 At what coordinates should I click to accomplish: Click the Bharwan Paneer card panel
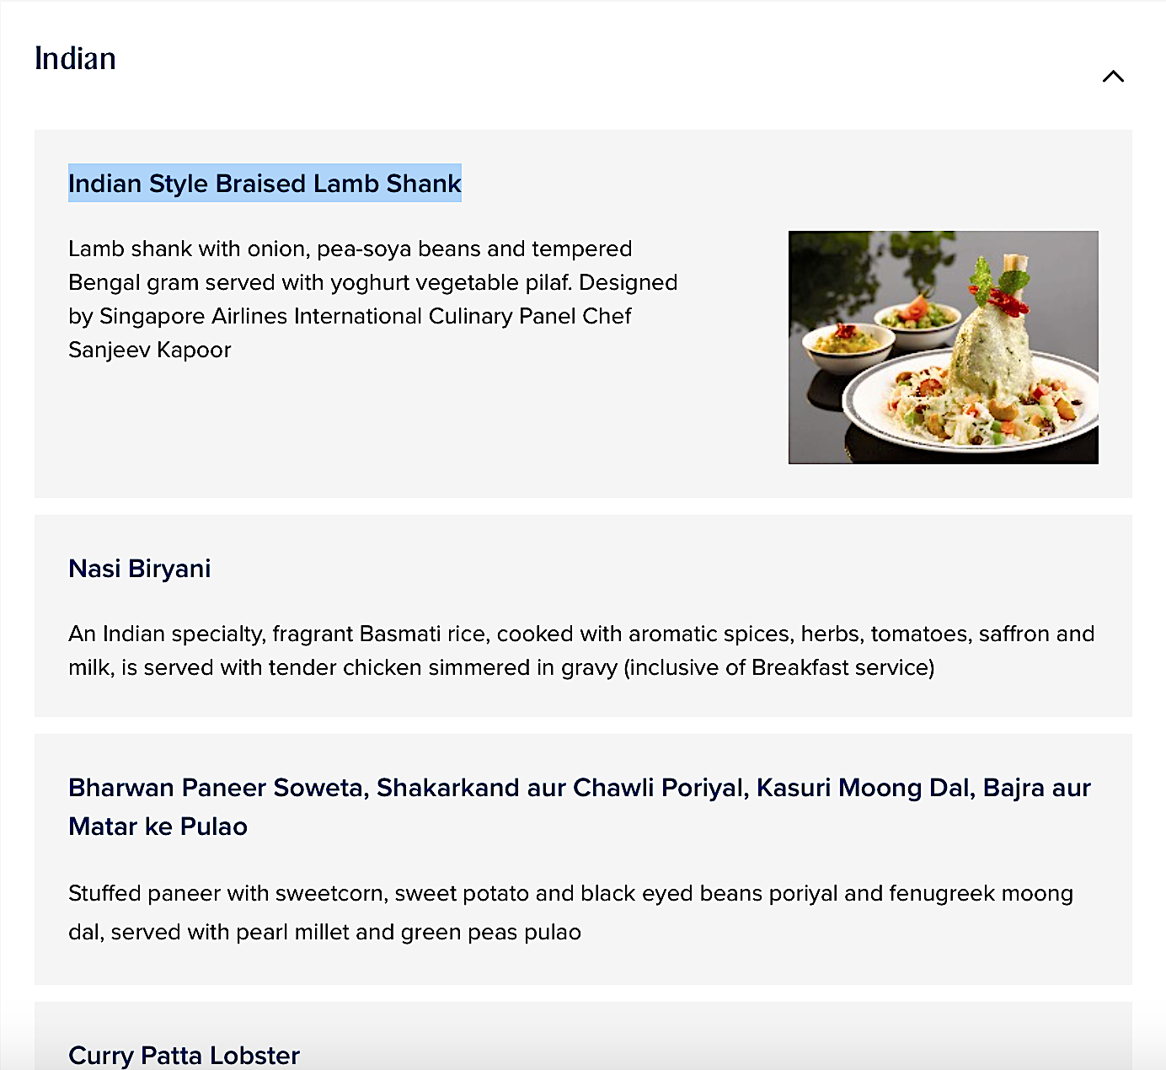pyautogui.click(x=583, y=859)
